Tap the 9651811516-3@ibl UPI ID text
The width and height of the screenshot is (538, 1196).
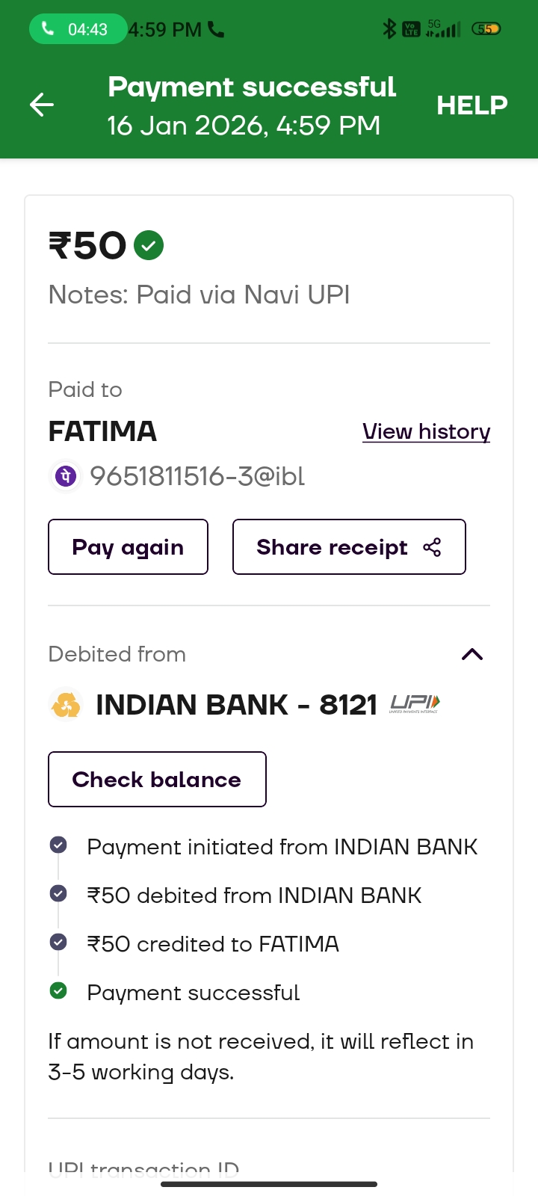tap(197, 476)
